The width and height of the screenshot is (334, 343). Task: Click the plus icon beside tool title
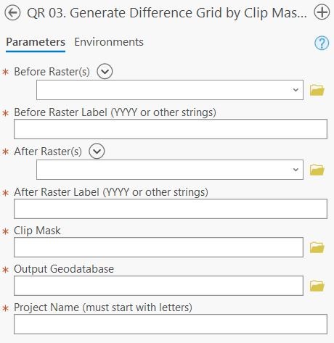click(x=322, y=12)
